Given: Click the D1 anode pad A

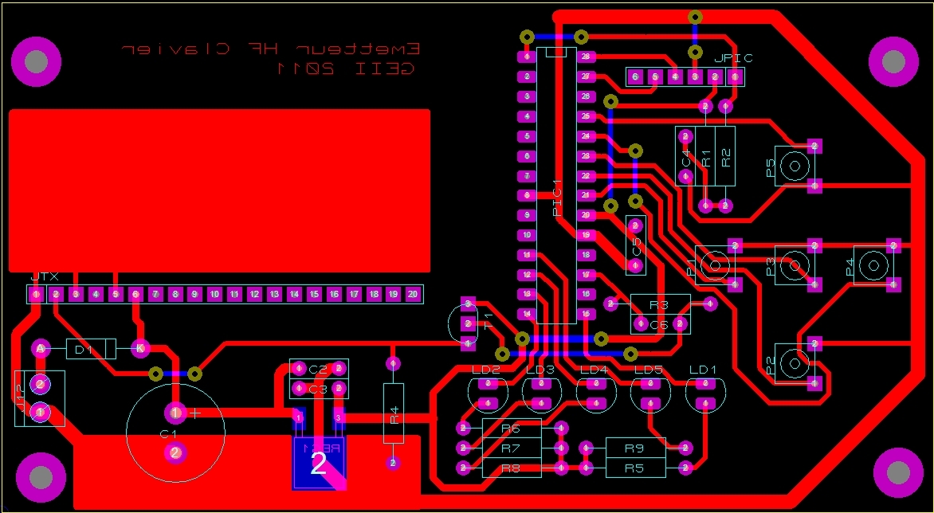Looking at the screenshot, I should (x=41, y=349).
